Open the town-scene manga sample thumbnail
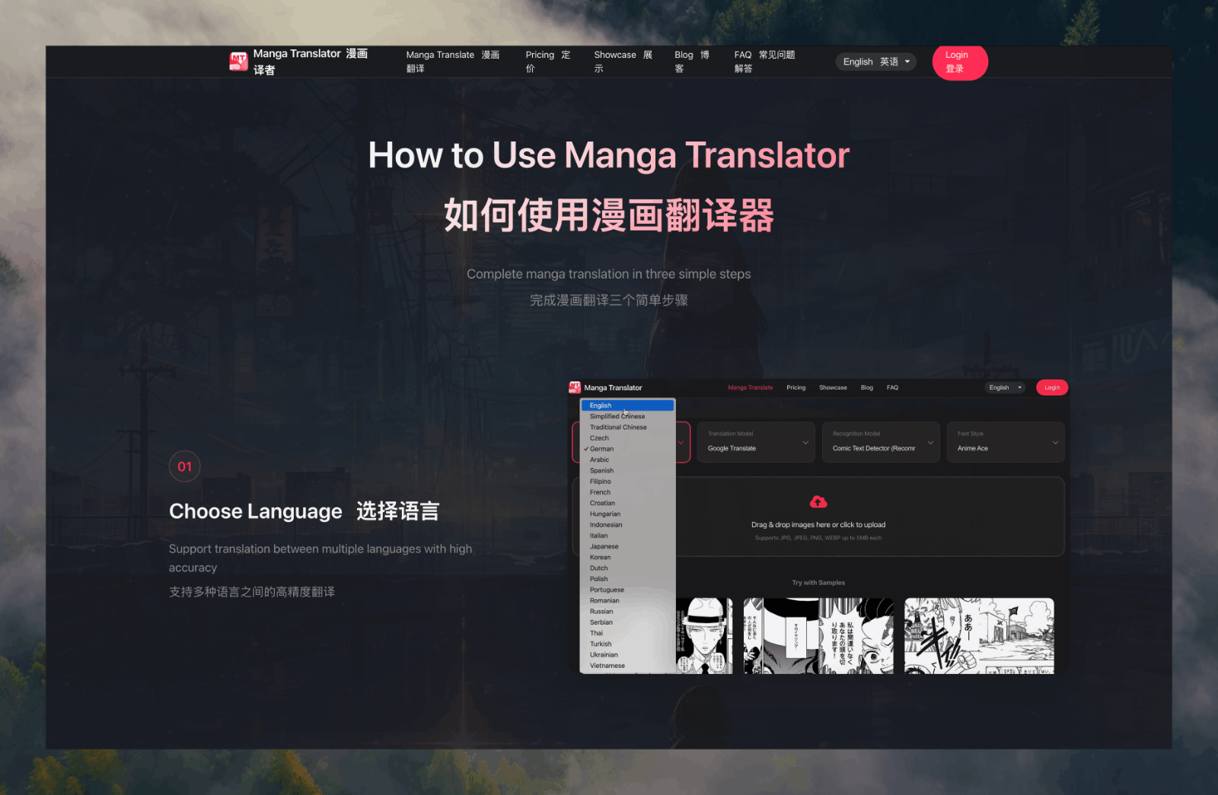Screen dimensions: 1218x795 [979, 636]
